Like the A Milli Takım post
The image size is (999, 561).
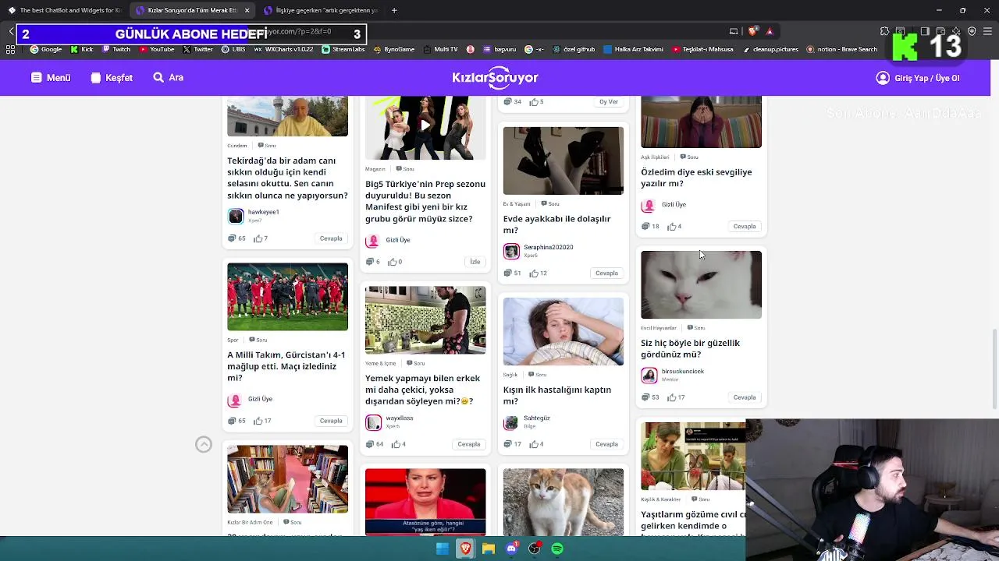point(263,421)
